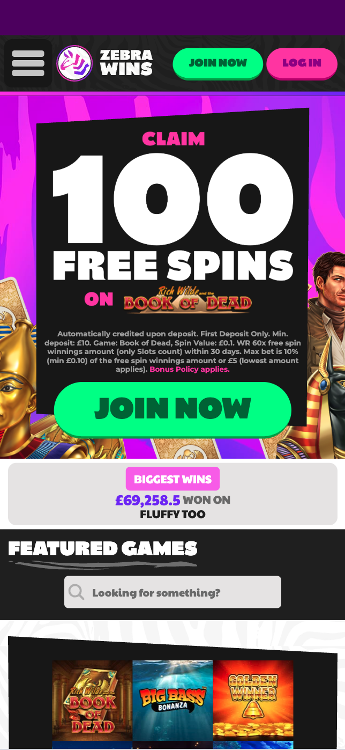Open the Bonus Policy applies link
This screenshot has height=750, width=345.
pyautogui.click(x=190, y=369)
